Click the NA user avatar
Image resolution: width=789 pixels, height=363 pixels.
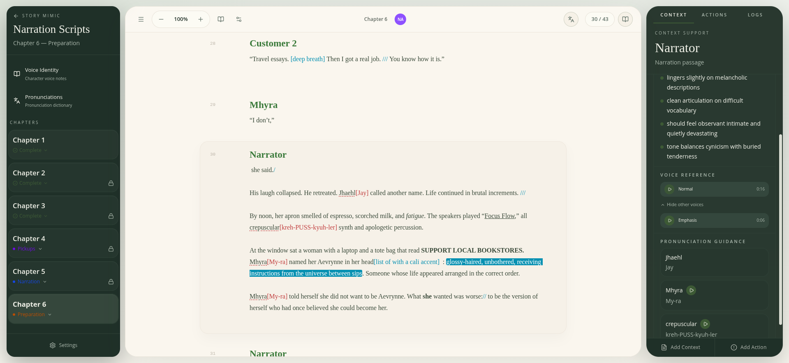click(400, 19)
